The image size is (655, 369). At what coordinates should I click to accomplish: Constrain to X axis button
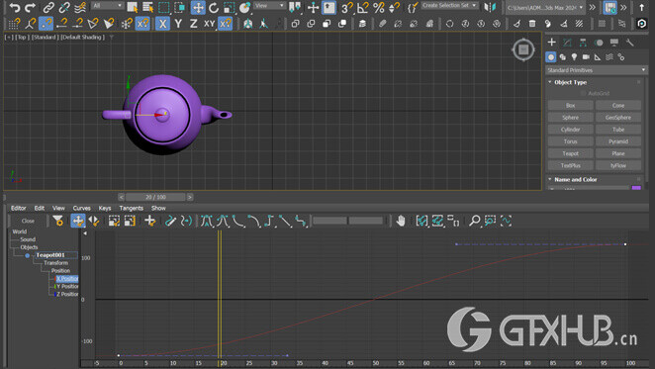coord(162,24)
